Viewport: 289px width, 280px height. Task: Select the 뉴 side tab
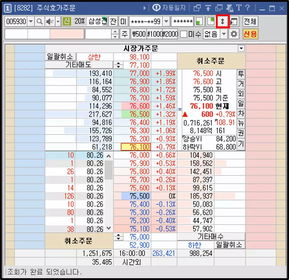pyautogui.click(x=241, y=123)
